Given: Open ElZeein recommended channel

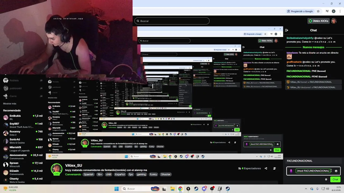Looking at the screenshot, I should tap(23, 172).
